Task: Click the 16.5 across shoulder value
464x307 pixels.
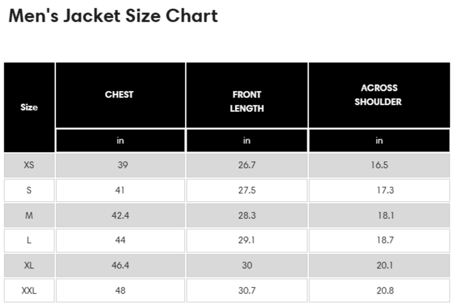Action: tap(379, 165)
